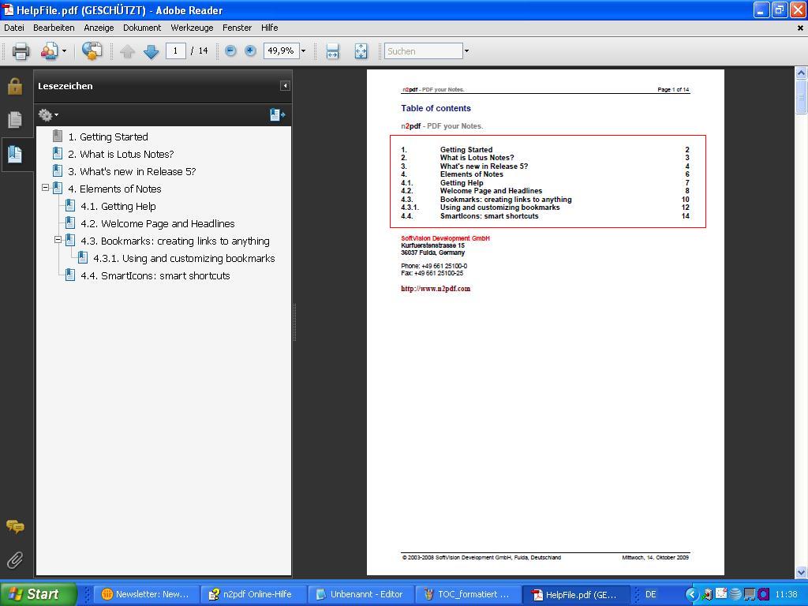
Task: Click bookmark icon for 1. Getting Started
Action: click(58, 137)
